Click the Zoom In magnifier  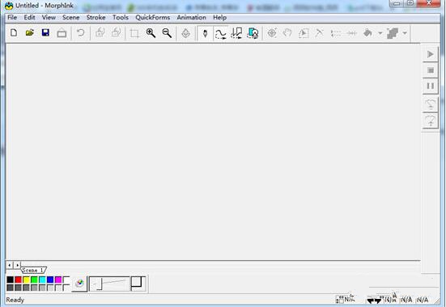(x=151, y=33)
